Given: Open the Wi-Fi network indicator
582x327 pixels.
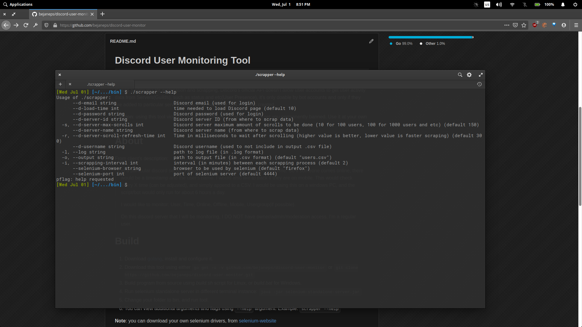Looking at the screenshot, I should 512,5.
